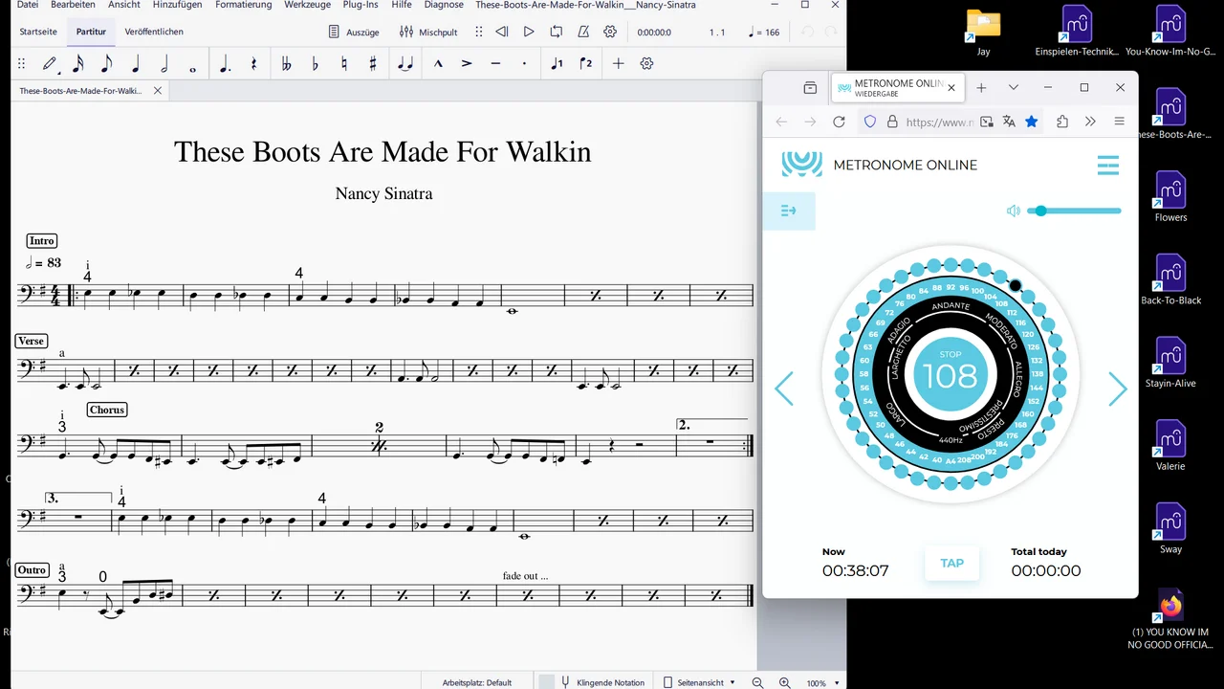Expand the 100% zoom level dropdown
The height and width of the screenshot is (689, 1224).
click(837, 682)
